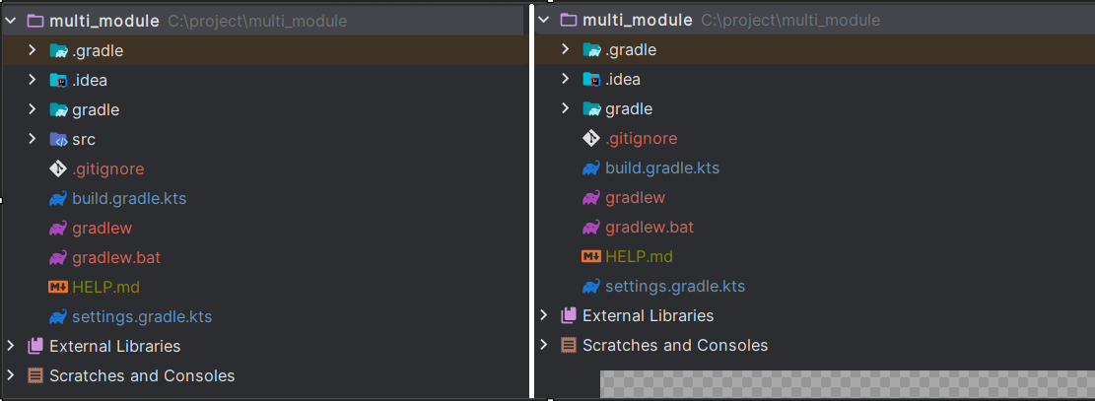Select HELP.md file name in right panel

coord(639,256)
